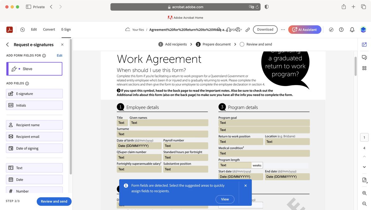Viewport: 371px width, 210px height.
Task: Switch to the Convert tab
Action: coord(49,29)
